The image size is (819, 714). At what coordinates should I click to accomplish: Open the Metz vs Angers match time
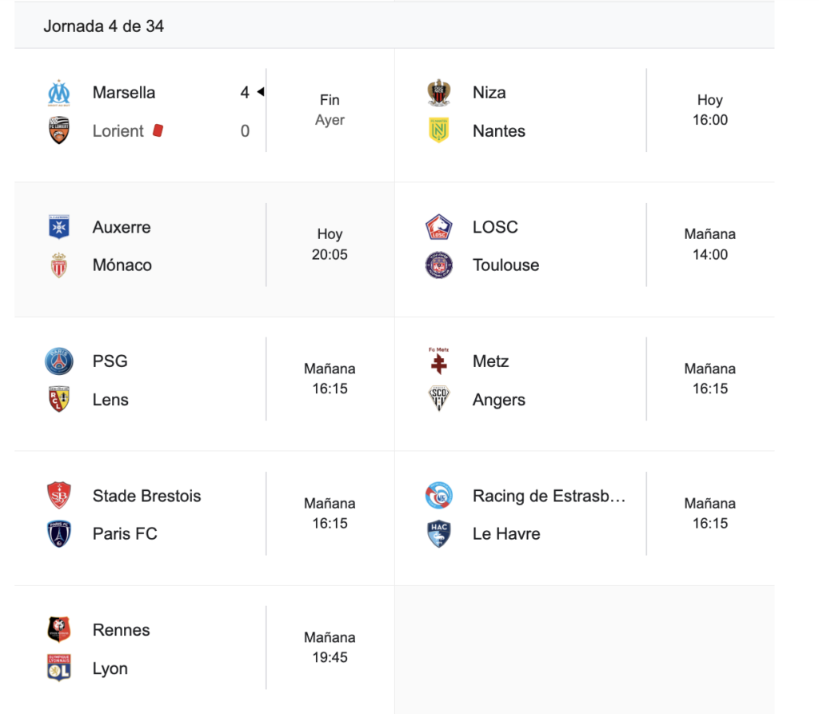709,379
